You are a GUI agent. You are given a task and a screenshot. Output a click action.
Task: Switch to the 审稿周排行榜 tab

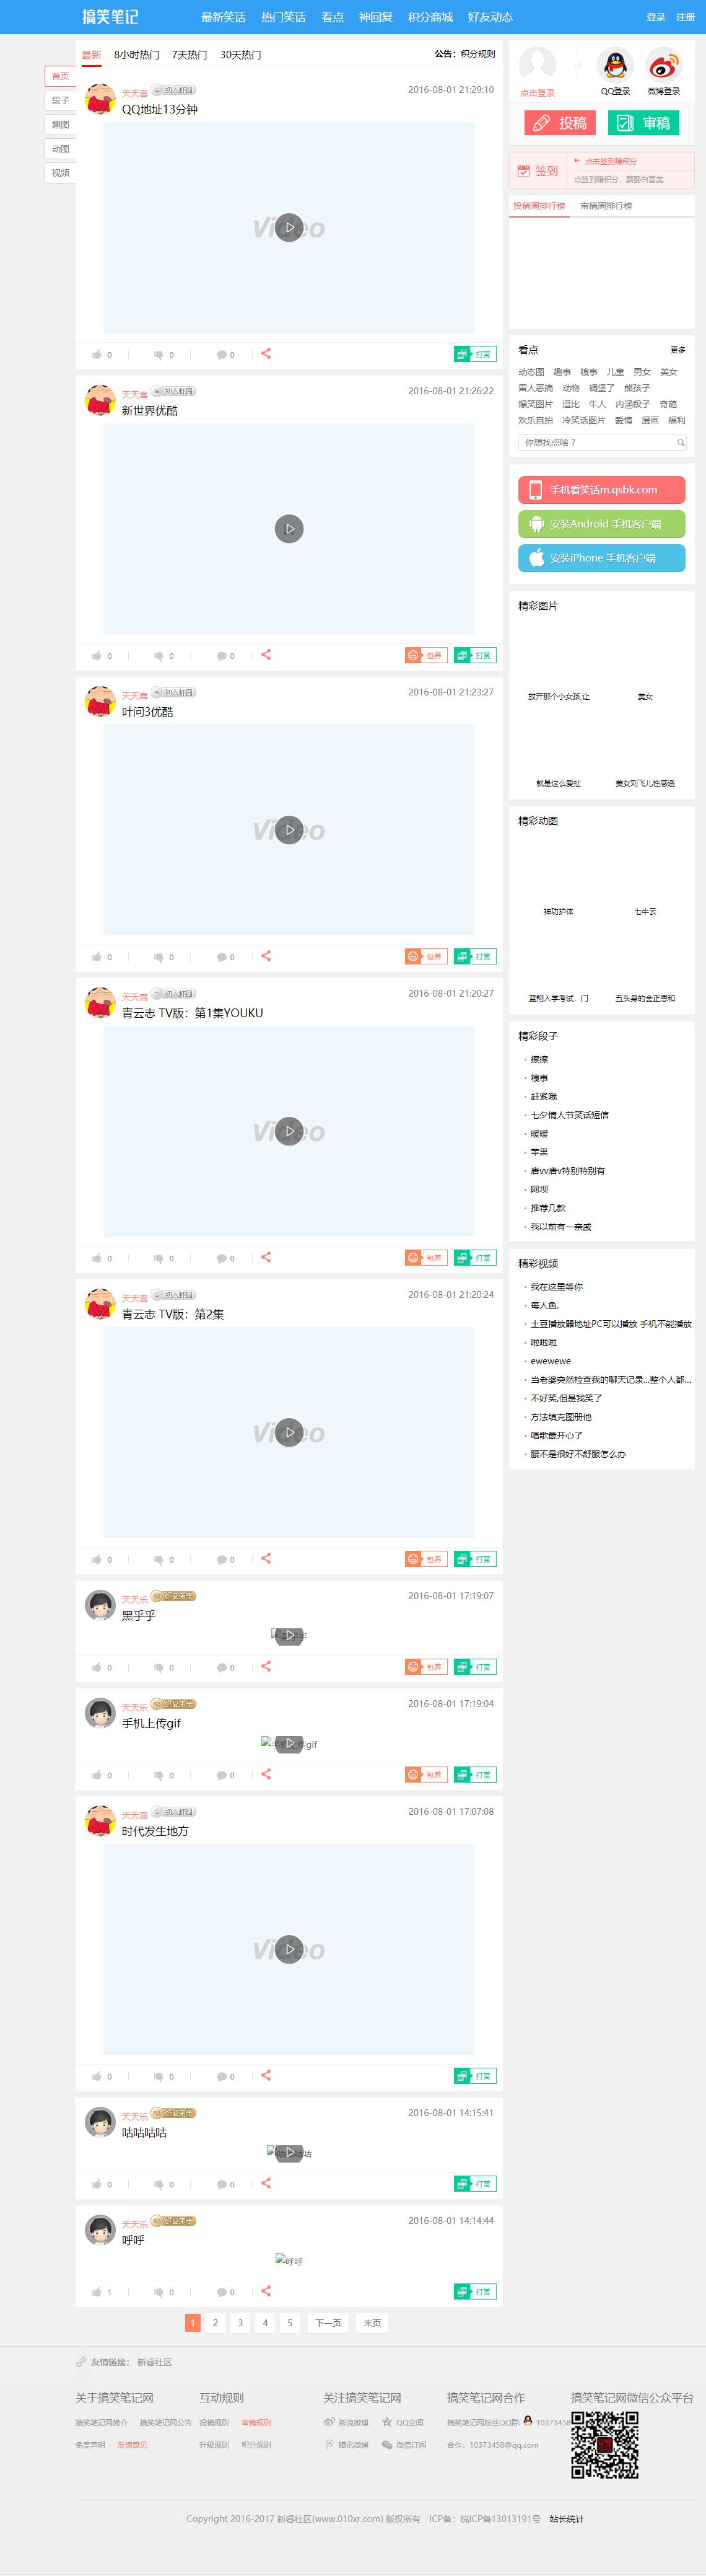[x=606, y=206]
